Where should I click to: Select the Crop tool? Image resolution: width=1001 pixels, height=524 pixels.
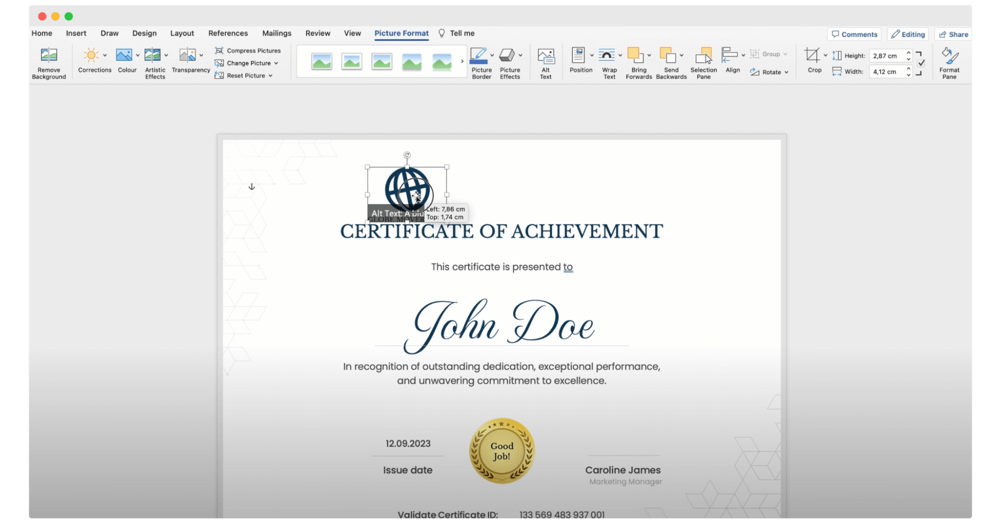click(812, 55)
